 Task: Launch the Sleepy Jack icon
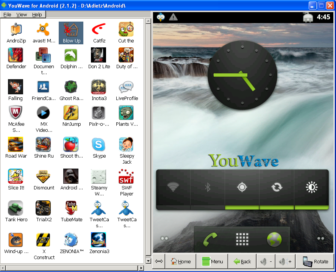coord(126,144)
